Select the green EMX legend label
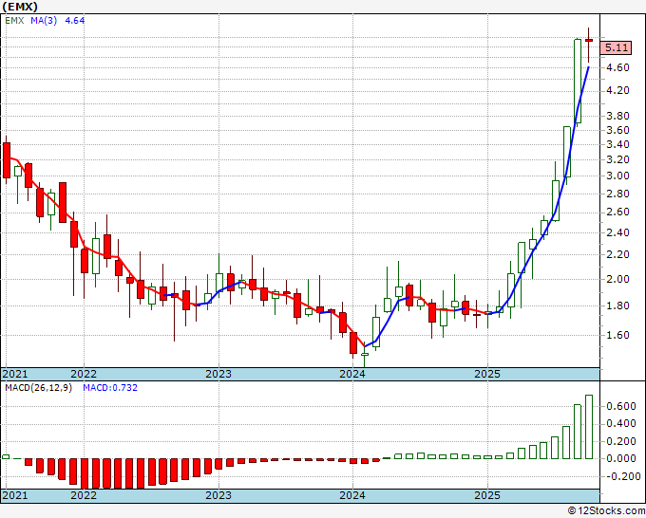Screen dimensions: 646x518 (x=14, y=20)
